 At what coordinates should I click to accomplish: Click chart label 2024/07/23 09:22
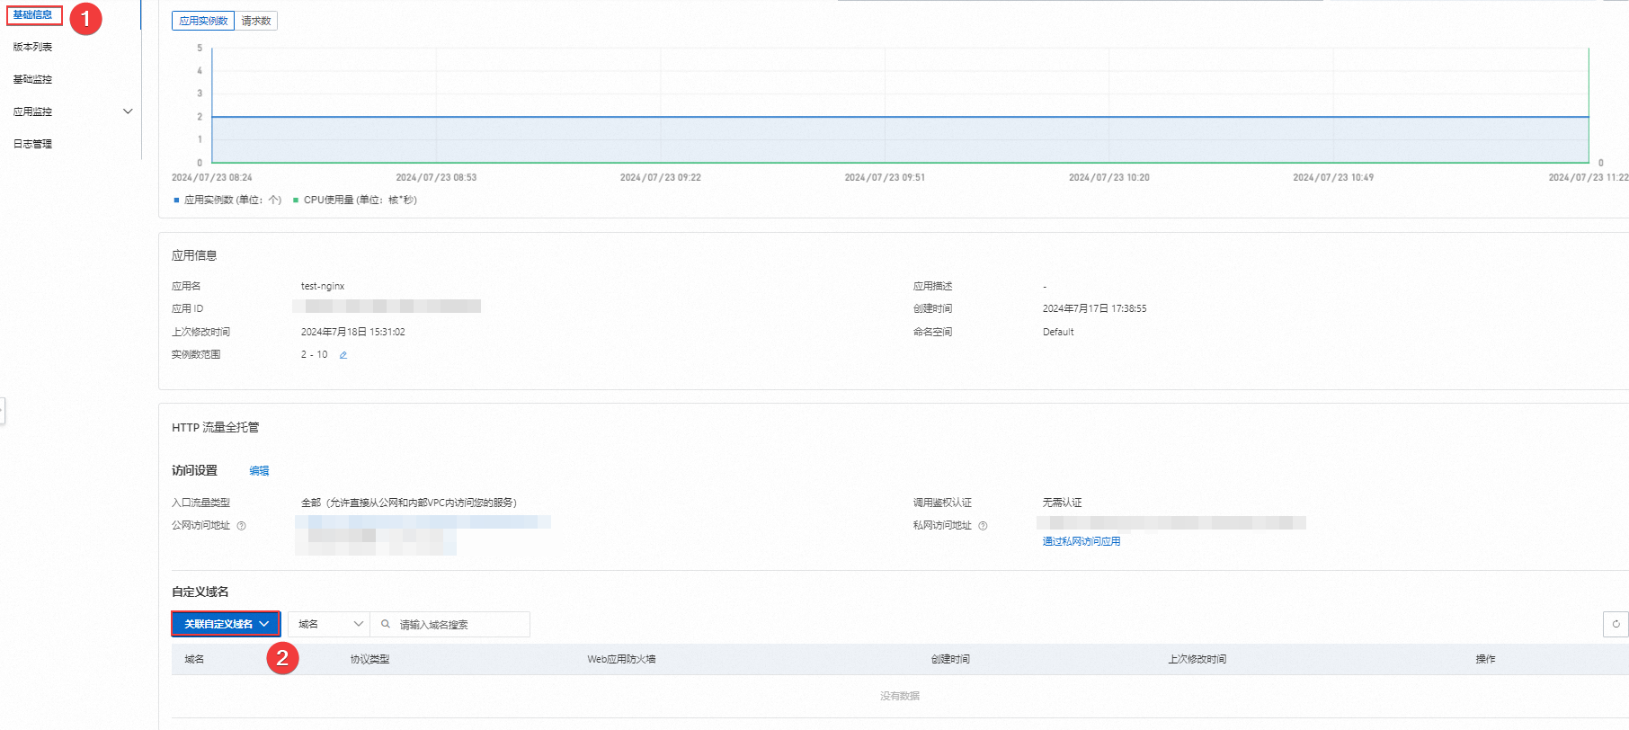click(661, 178)
